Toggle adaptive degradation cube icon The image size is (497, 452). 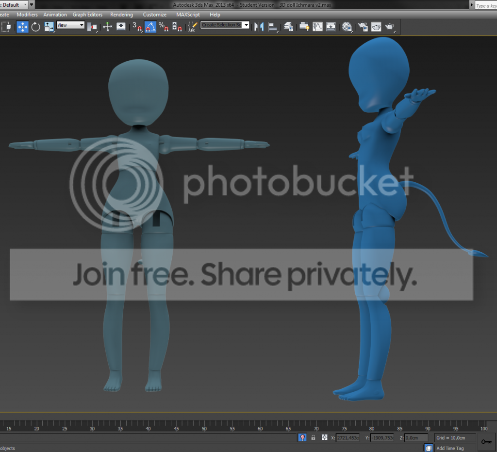(x=429, y=448)
